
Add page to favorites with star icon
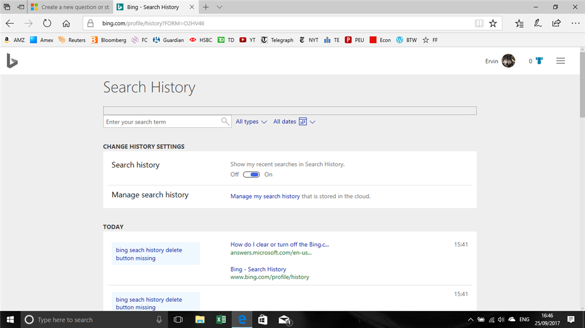(x=493, y=23)
